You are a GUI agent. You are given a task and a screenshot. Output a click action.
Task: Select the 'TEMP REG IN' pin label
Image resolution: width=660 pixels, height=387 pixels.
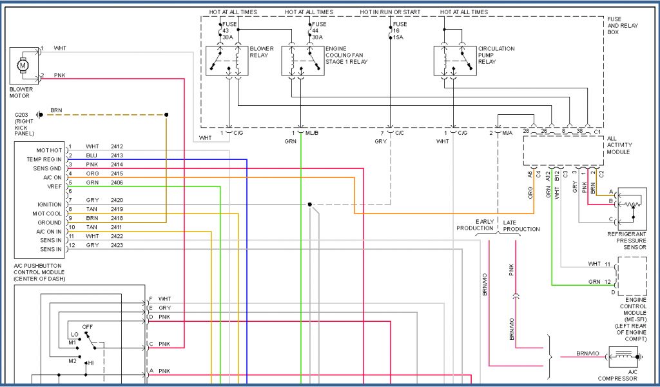(x=44, y=159)
